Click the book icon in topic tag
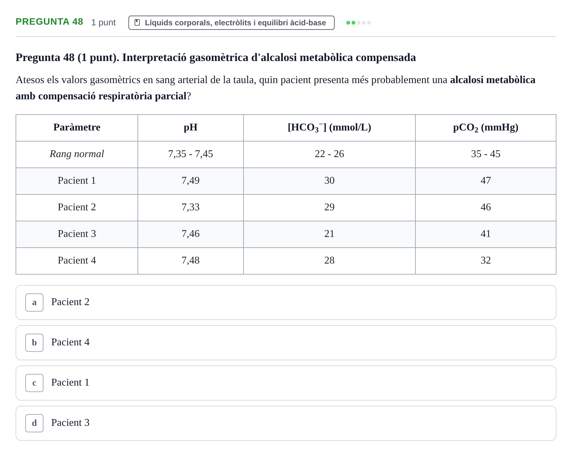 click(137, 22)
